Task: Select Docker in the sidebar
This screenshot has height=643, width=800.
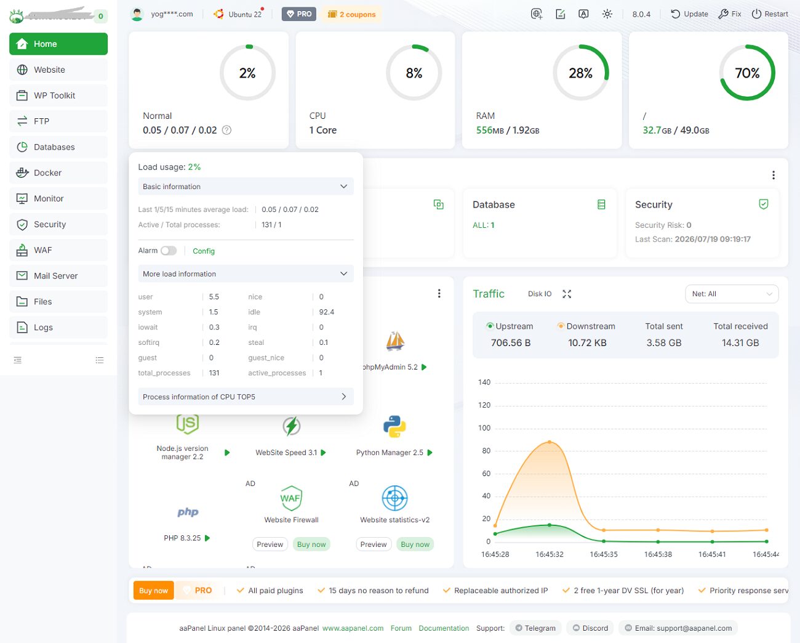Action: (x=58, y=173)
